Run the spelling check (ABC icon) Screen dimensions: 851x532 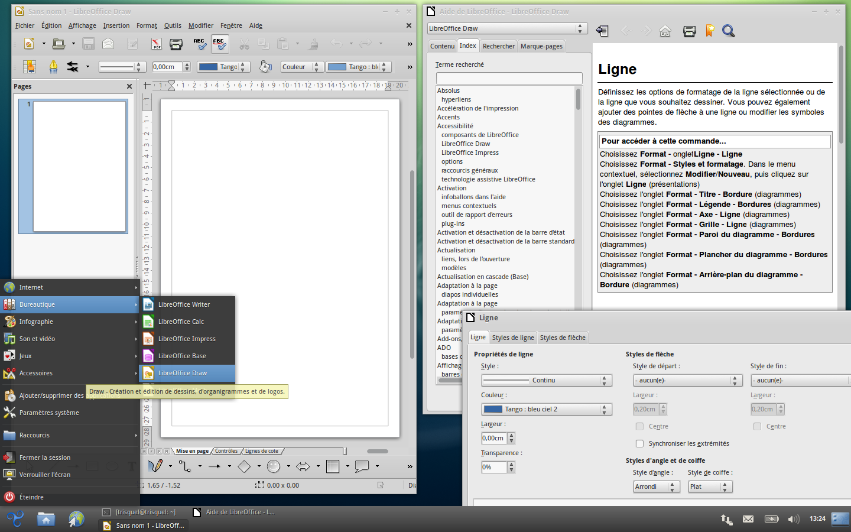click(199, 43)
